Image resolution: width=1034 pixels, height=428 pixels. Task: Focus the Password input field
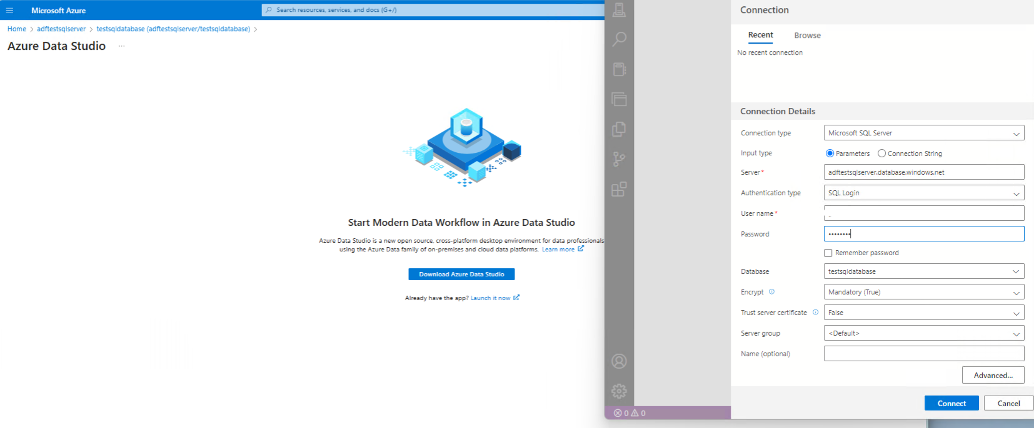click(x=924, y=234)
